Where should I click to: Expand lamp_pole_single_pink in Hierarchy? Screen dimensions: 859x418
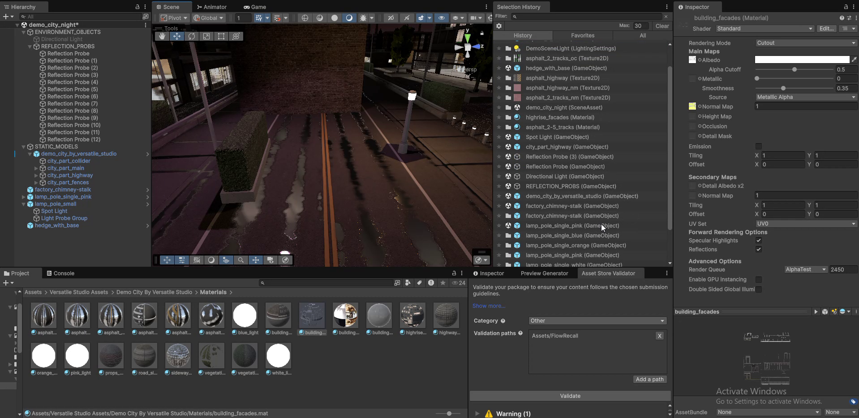pos(24,197)
